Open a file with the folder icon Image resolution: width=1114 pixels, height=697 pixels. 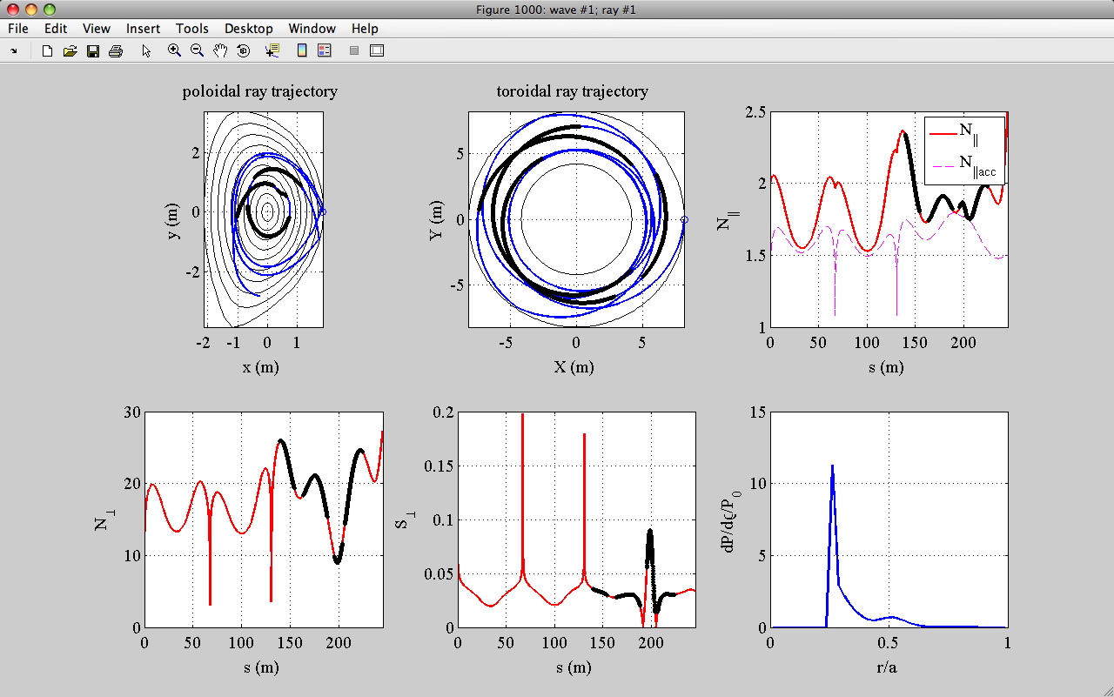[70, 51]
